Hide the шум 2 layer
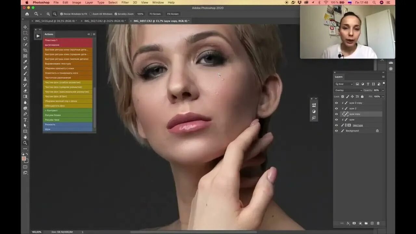 (336, 109)
